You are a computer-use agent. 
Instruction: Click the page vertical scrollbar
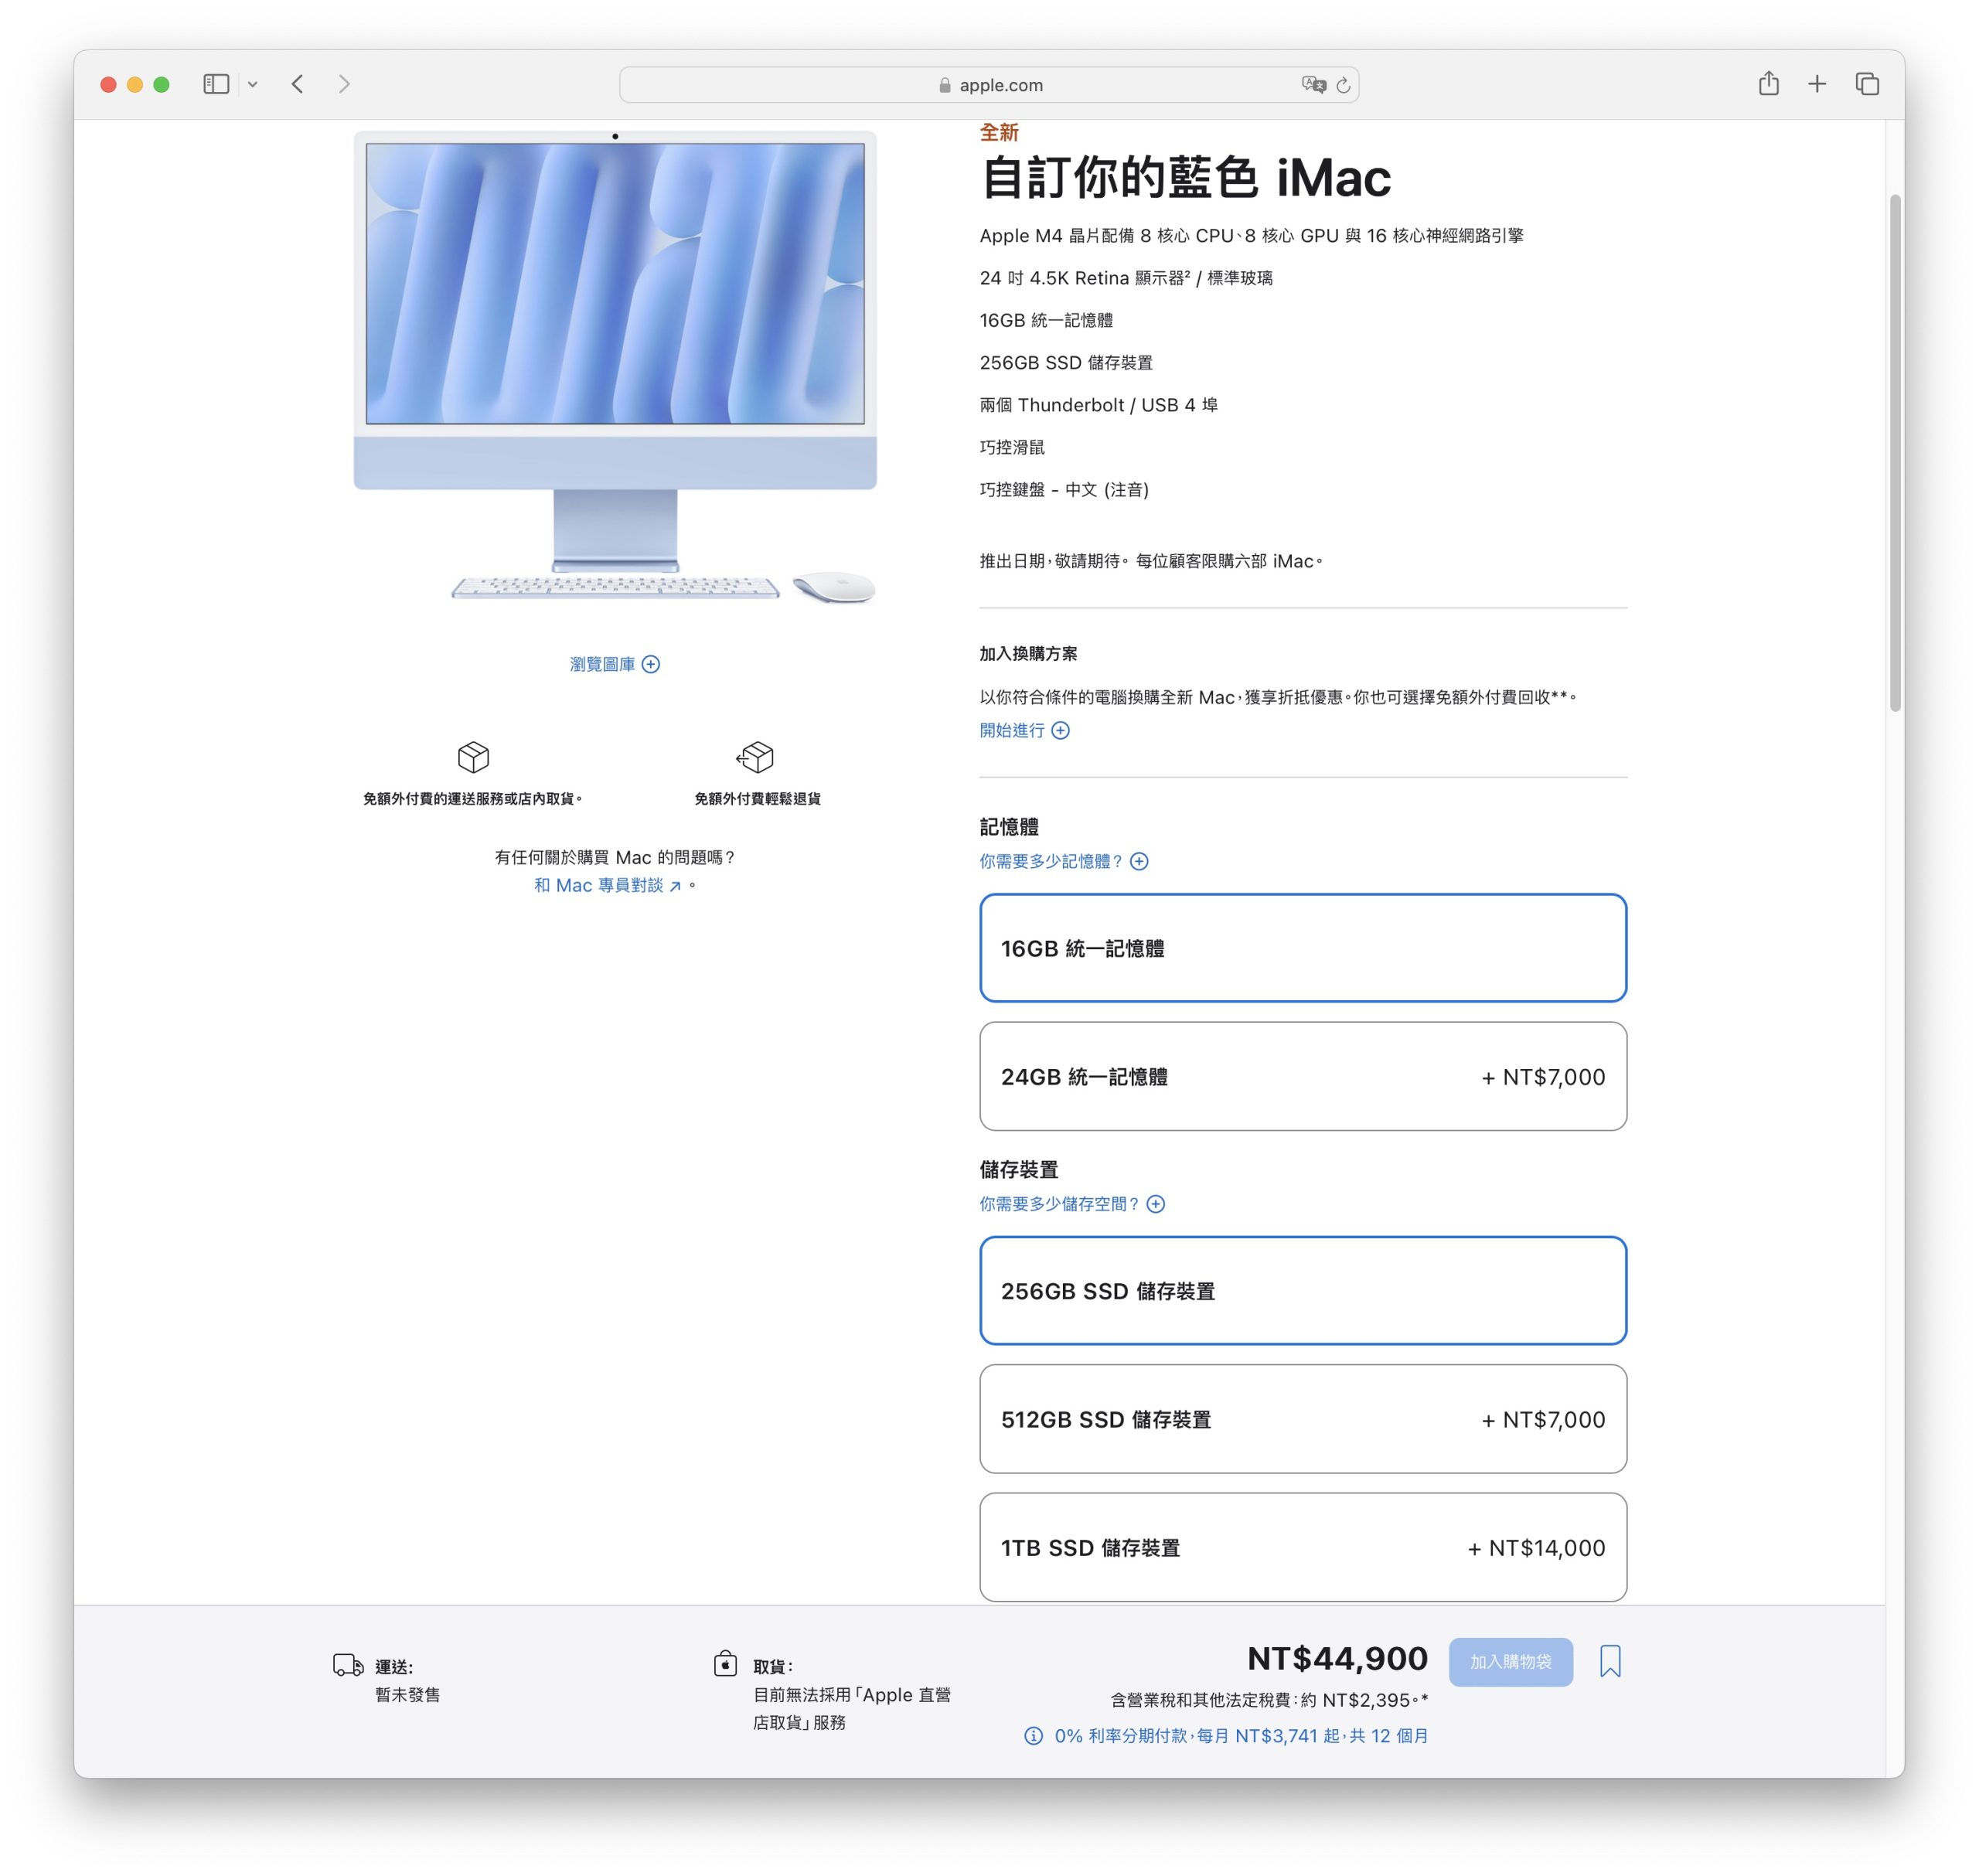(x=1894, y=452)
